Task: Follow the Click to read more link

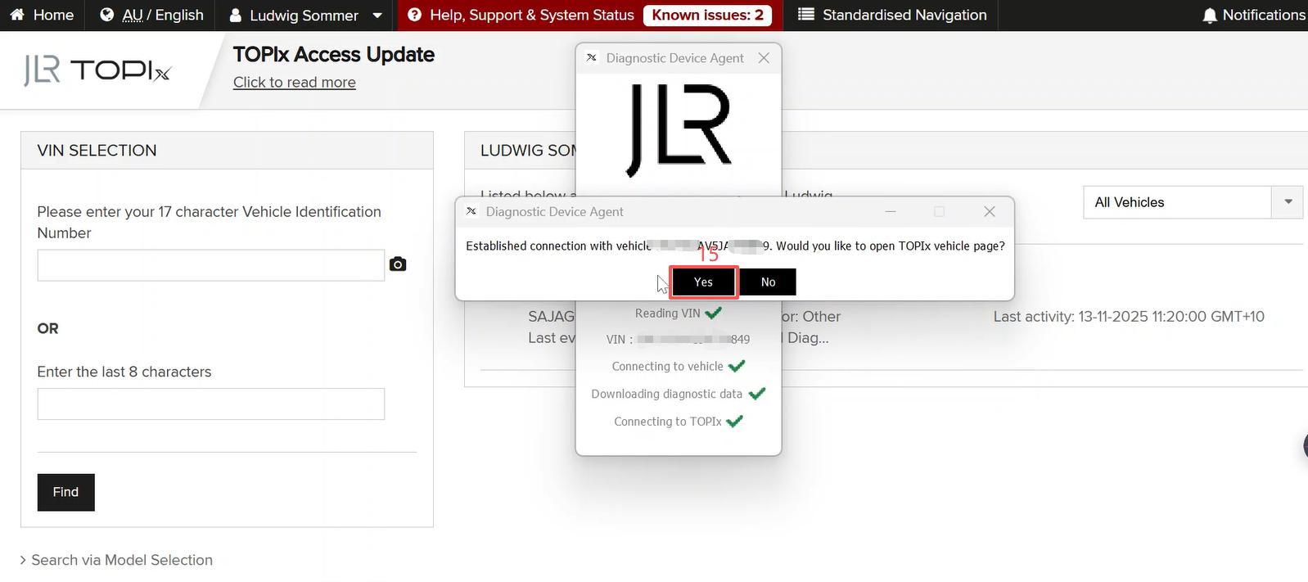Action: [x=294, y=82]
